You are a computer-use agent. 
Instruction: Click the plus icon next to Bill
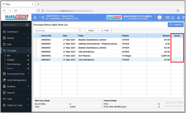click(28, 56)
